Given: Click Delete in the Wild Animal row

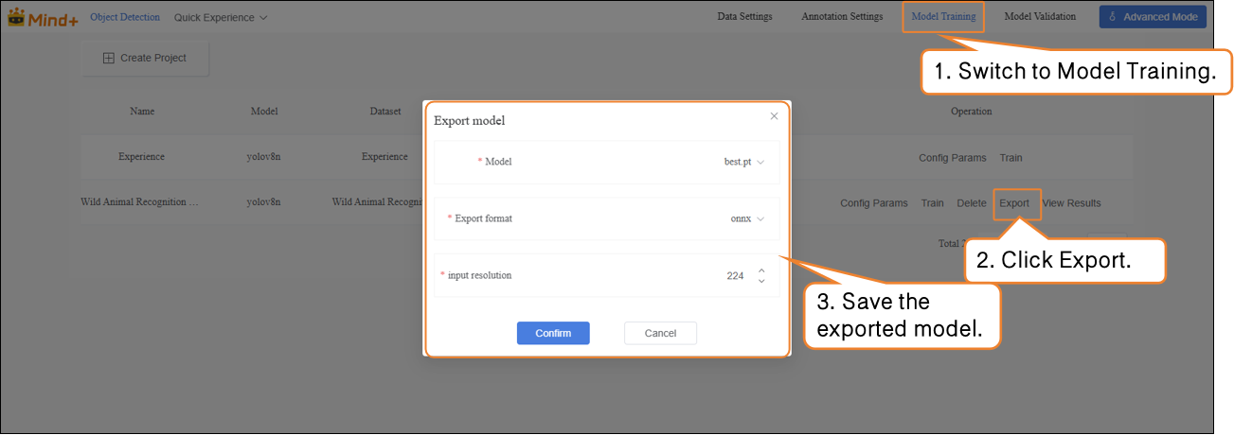Looking at the screenshot, I should [971, 203].
